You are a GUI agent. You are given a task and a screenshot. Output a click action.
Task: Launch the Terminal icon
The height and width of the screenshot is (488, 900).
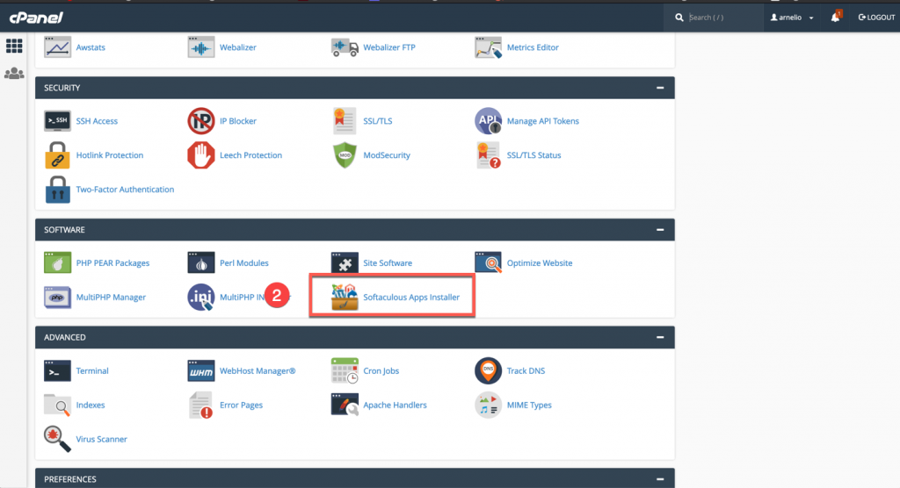coord(57,371)
